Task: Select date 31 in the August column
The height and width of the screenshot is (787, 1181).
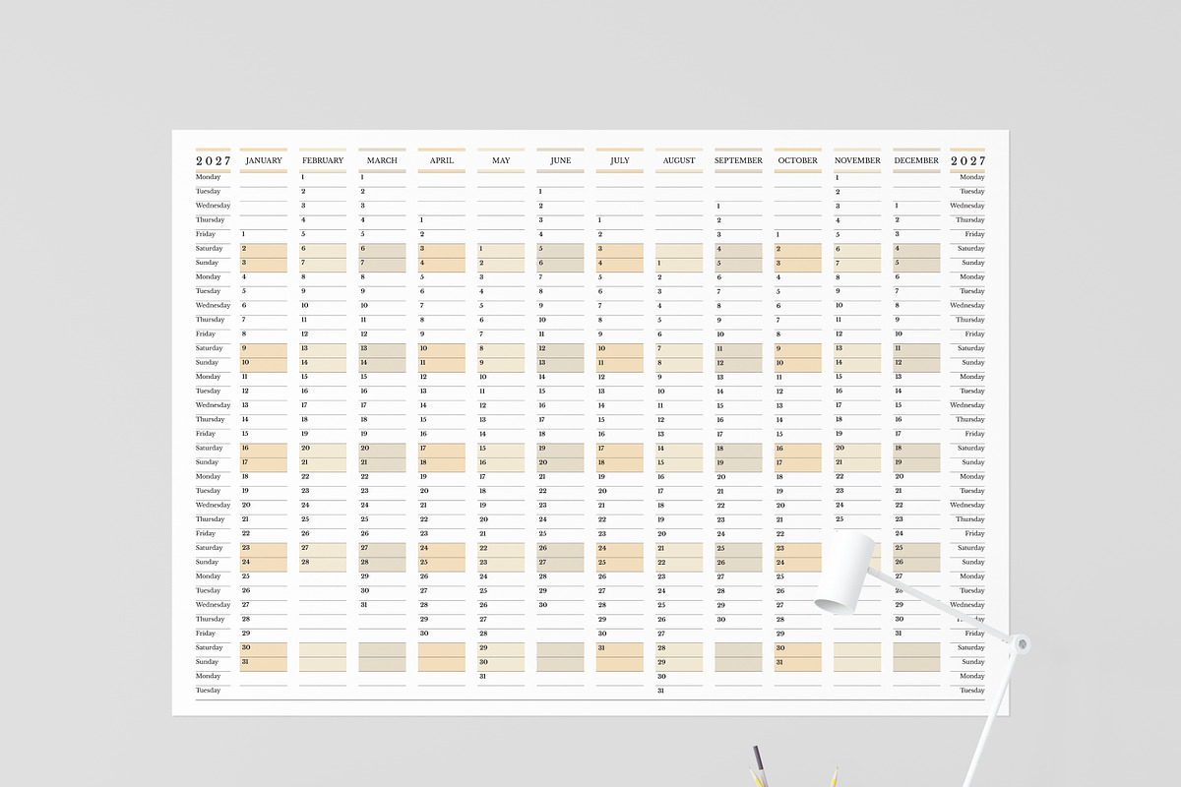Action: [x=661, y=691]
